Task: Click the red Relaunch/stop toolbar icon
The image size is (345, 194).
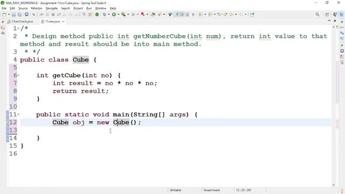Action: 143,15
